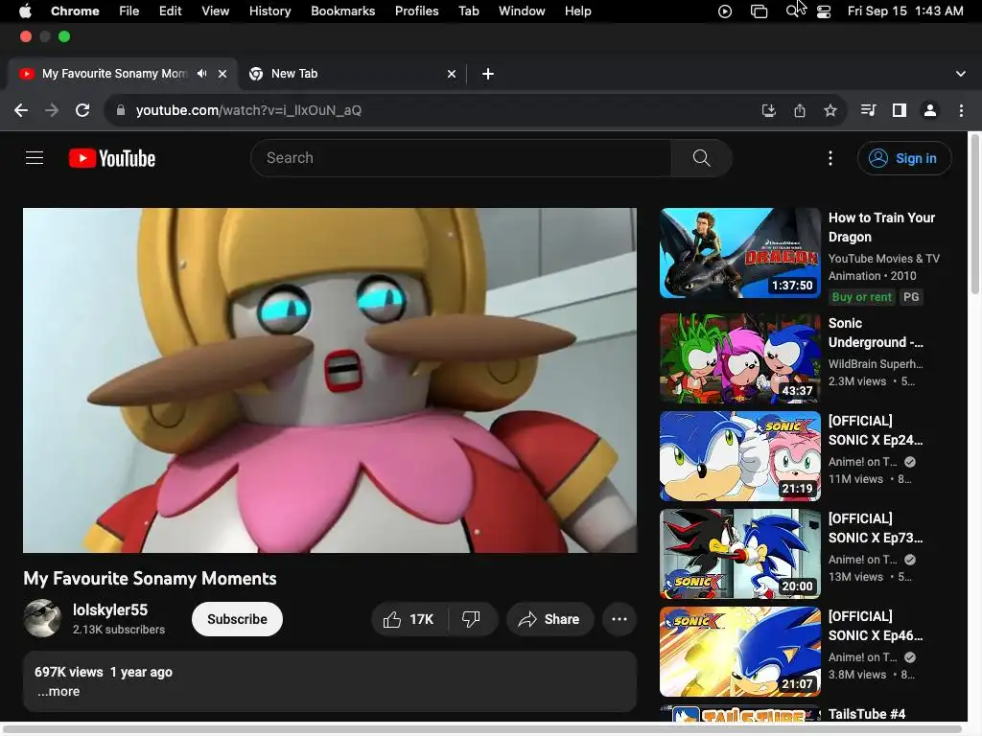
Task: Click the My Favourite Sonamy Moments title
Action: tap(151, 578)
